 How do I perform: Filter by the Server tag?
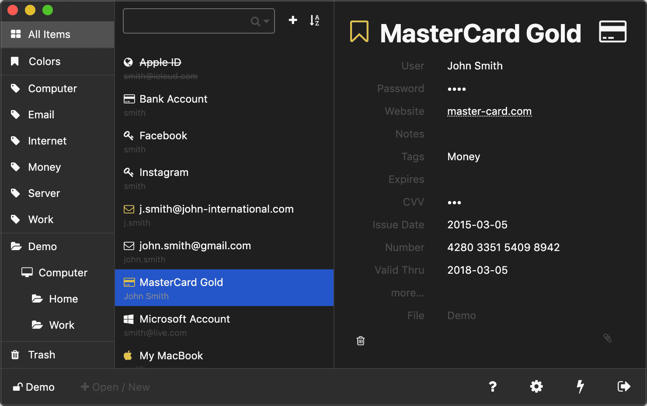[x=58, y=193]
